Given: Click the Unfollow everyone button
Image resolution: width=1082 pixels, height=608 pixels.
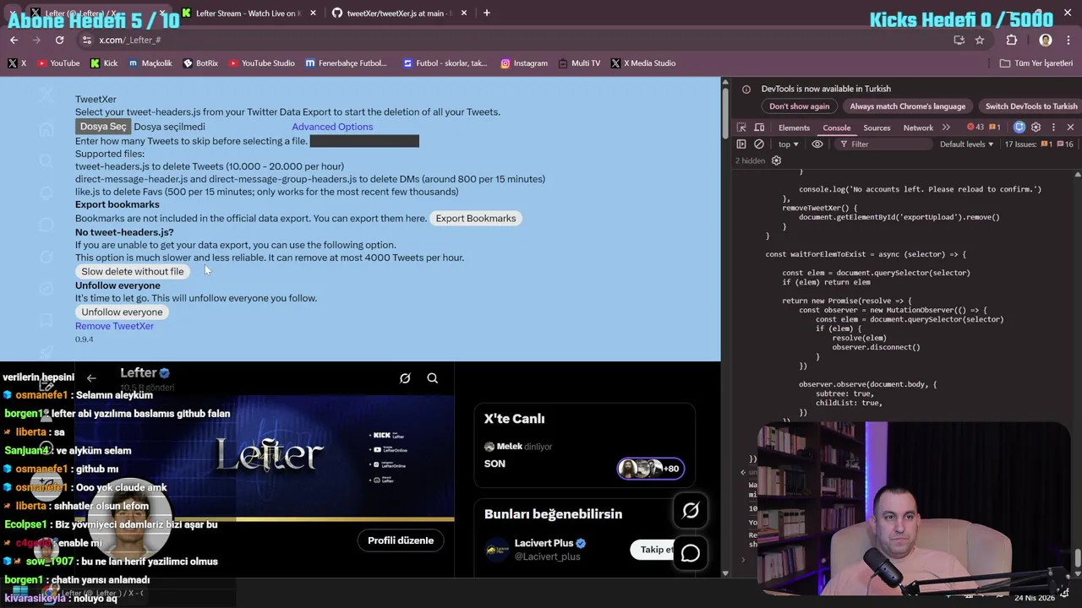Looking at the screenshot, I should point(122,312).
